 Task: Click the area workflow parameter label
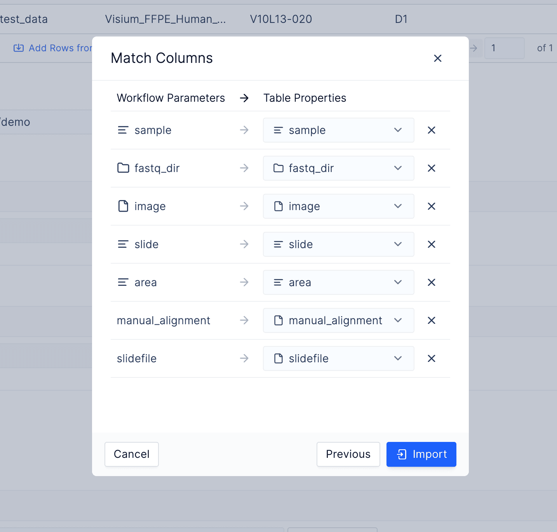coord(146,282)
